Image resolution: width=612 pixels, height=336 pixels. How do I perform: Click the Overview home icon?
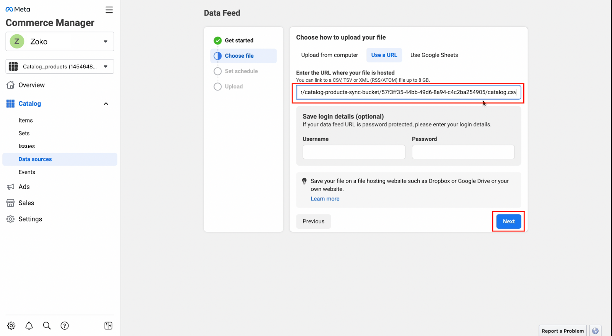[x=11, y=85]
